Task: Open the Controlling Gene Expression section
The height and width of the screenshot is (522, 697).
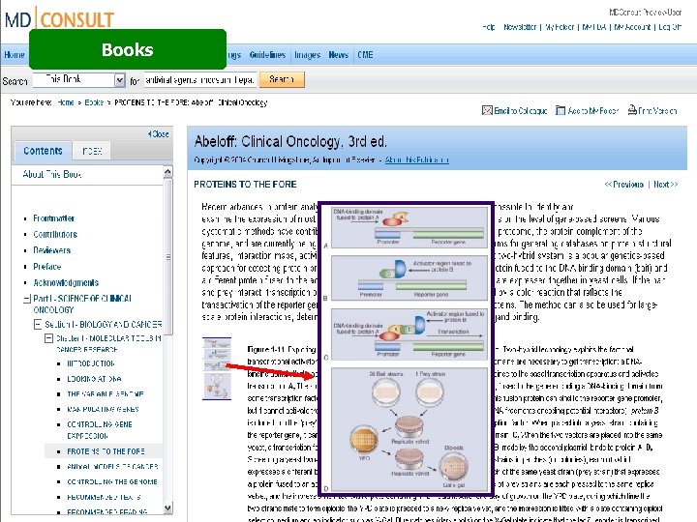Action: click(99, 430)
